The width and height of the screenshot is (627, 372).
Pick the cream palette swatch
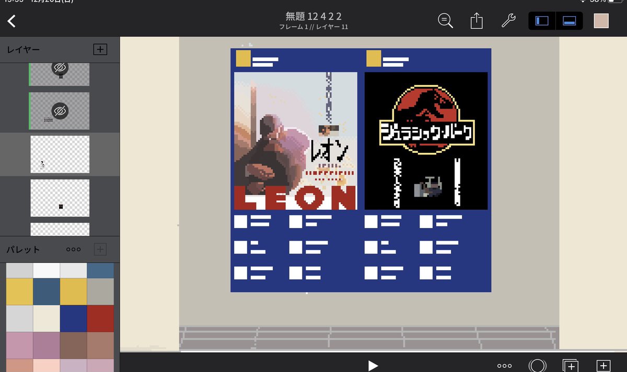pos(47,318)
